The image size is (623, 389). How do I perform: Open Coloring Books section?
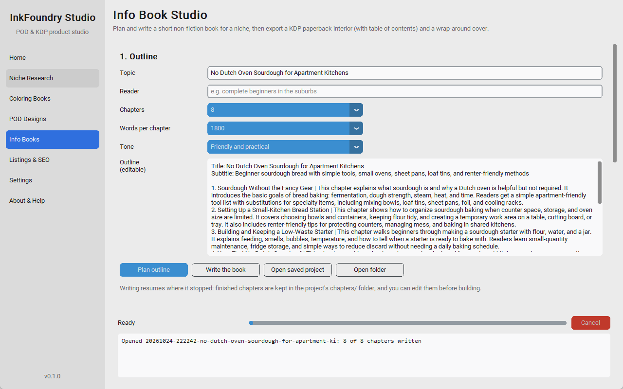(x=53, y=98)
